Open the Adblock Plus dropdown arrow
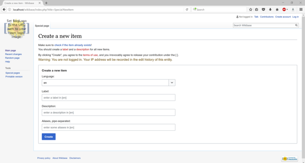This screenshot has height=163, width=305. (288, 10)
